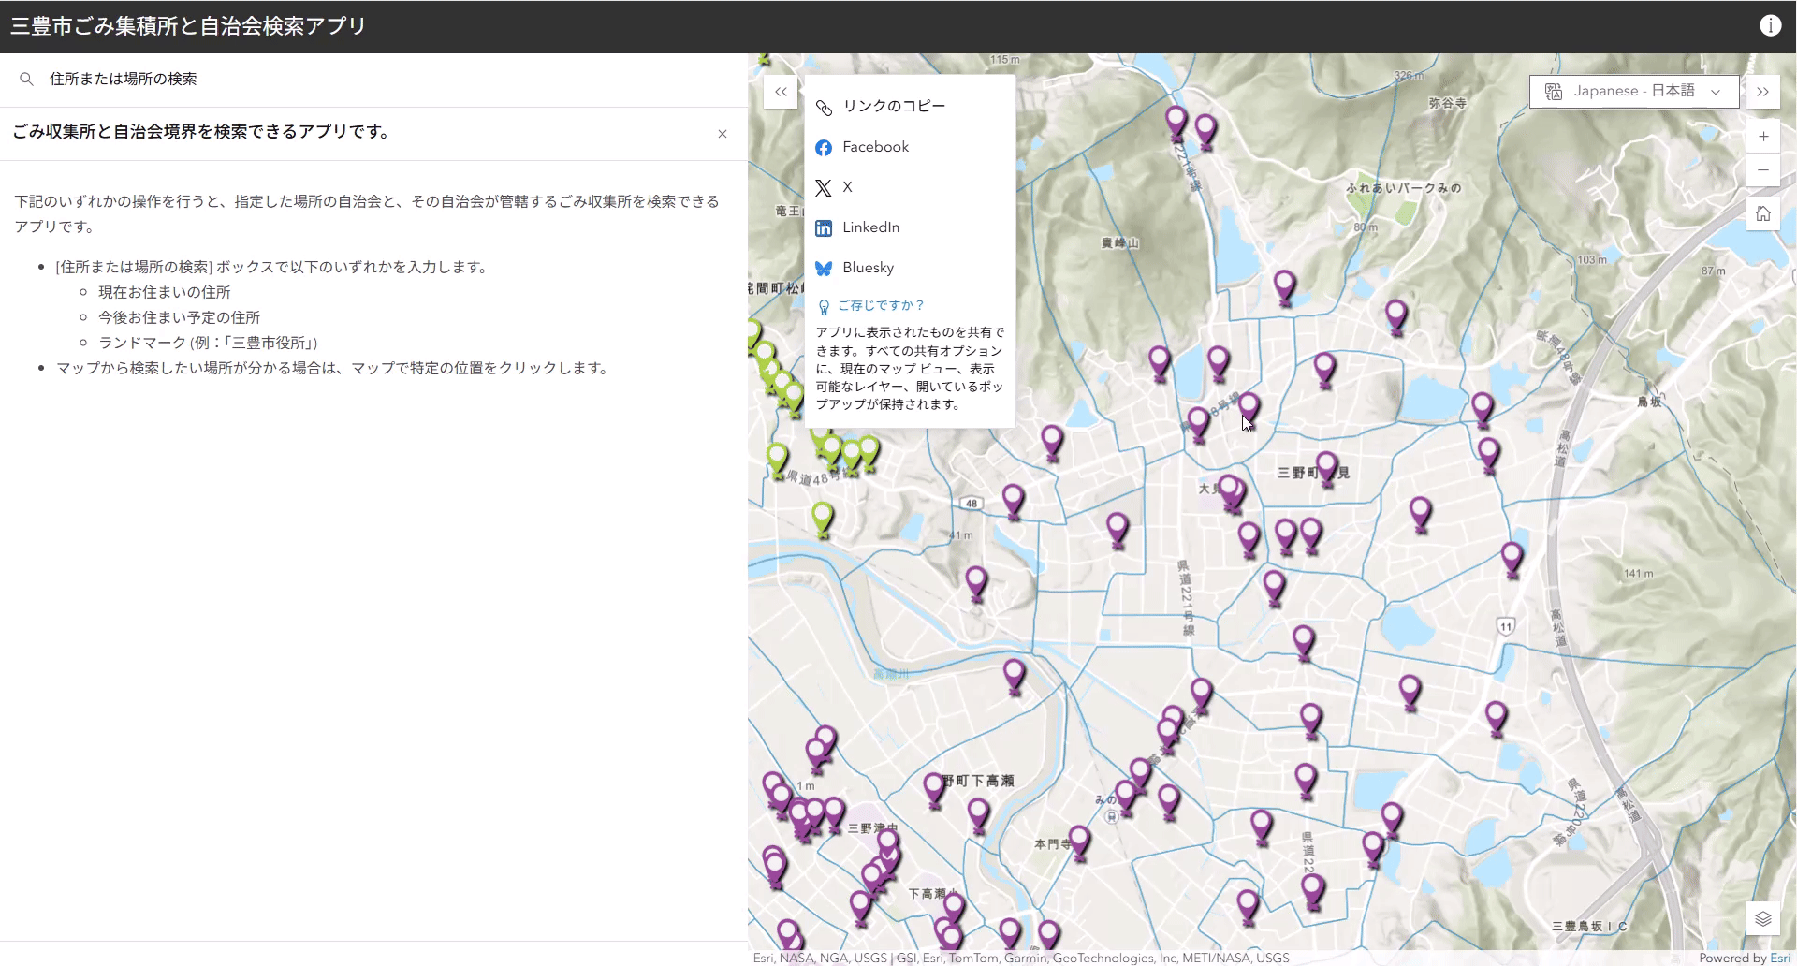Open the layers list button

click(1763, 918)
